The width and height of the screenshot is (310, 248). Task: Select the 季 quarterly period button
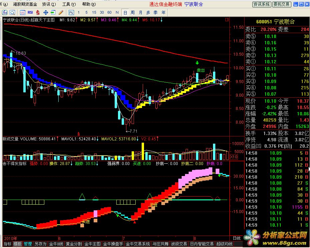[156, 12]
